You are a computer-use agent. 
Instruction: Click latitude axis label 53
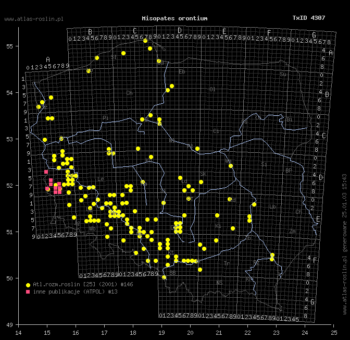[9, 139]
